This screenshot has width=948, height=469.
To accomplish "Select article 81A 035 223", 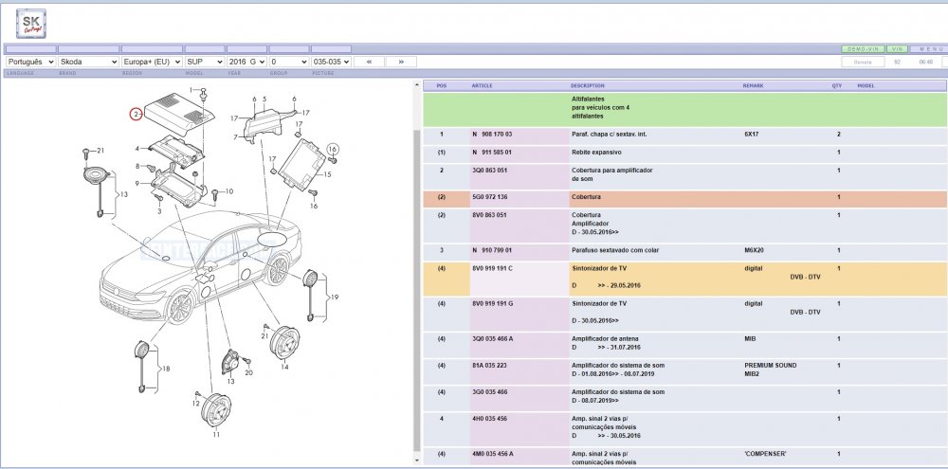I will coord(488,366).
